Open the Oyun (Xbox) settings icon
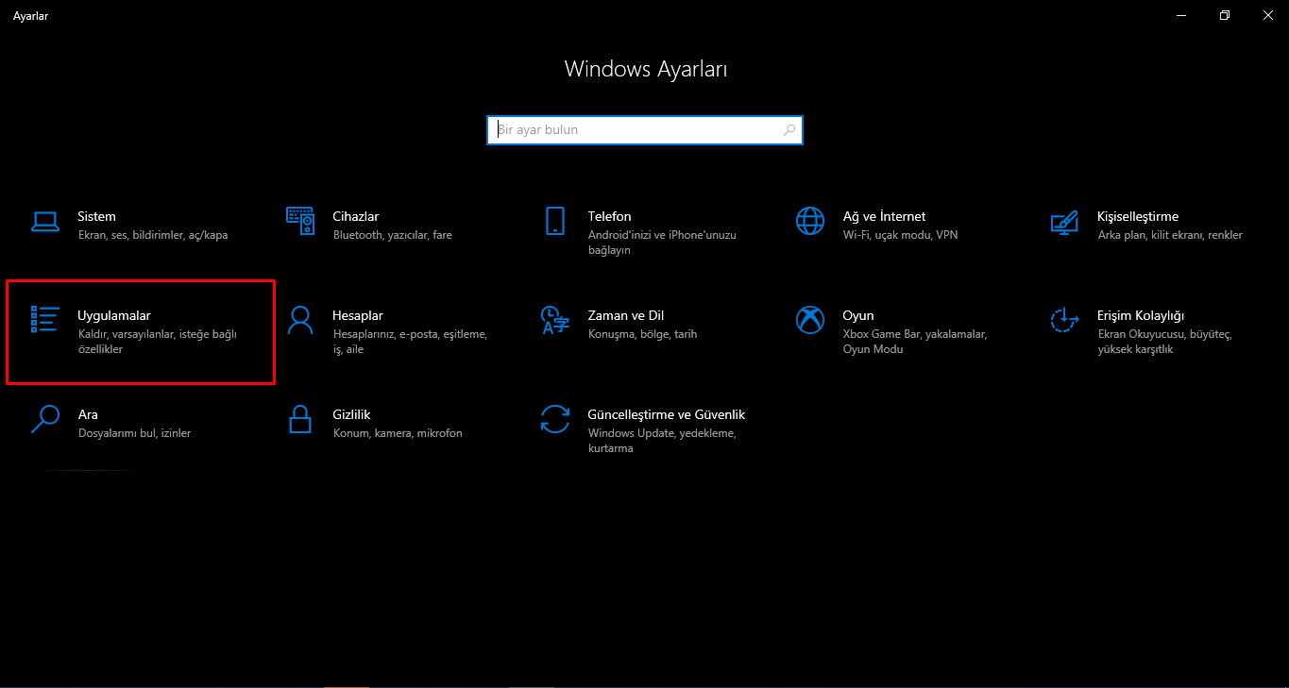The image size is (1289, 688). [x=810, y=320]
